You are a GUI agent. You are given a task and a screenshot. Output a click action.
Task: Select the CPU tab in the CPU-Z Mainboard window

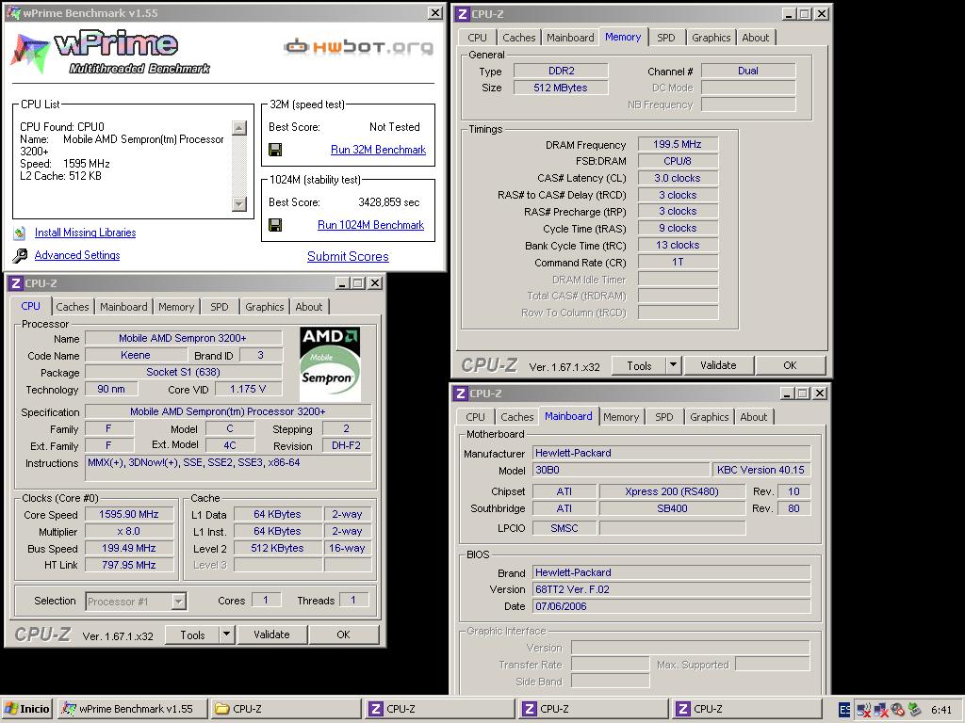click(x=475, y=417)
